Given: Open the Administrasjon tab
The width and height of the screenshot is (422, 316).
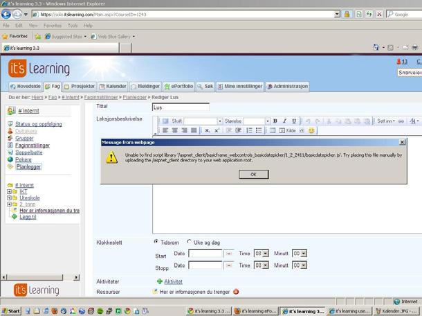Looking at the screenshot, I should [287, 87].
